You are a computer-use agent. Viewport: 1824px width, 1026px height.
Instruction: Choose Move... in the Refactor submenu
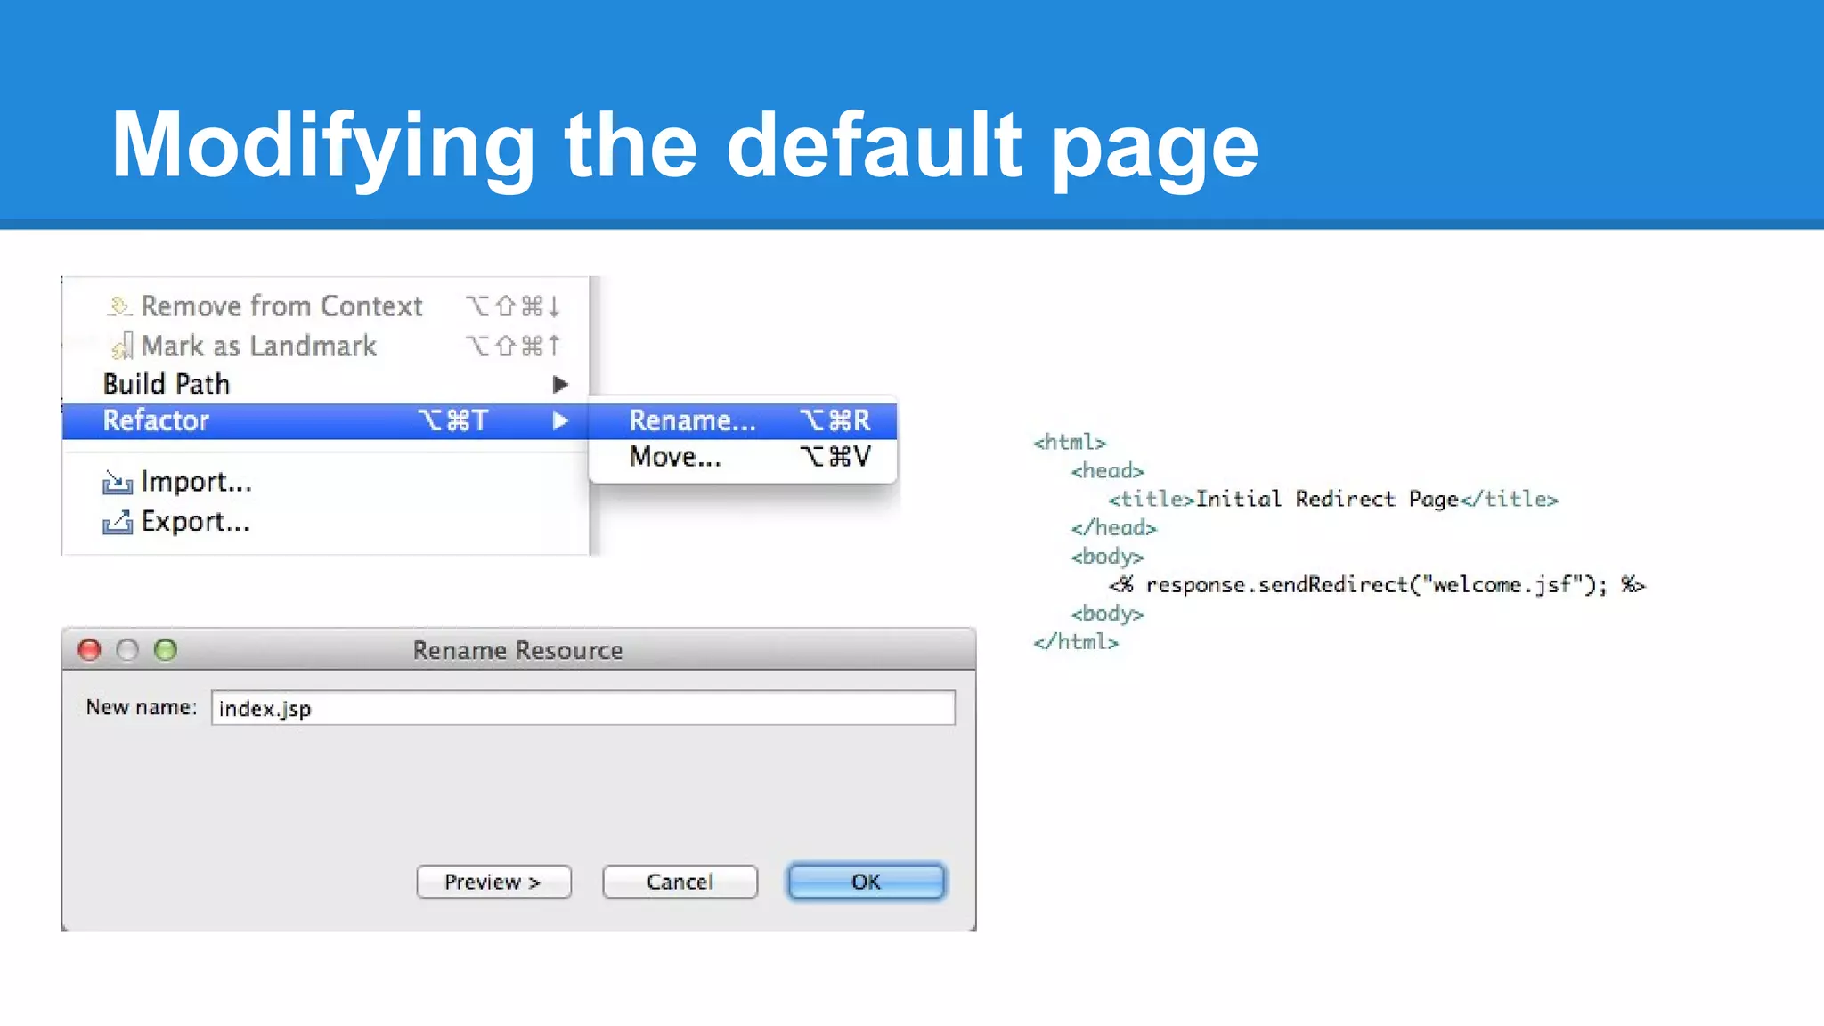coord(743,457)
